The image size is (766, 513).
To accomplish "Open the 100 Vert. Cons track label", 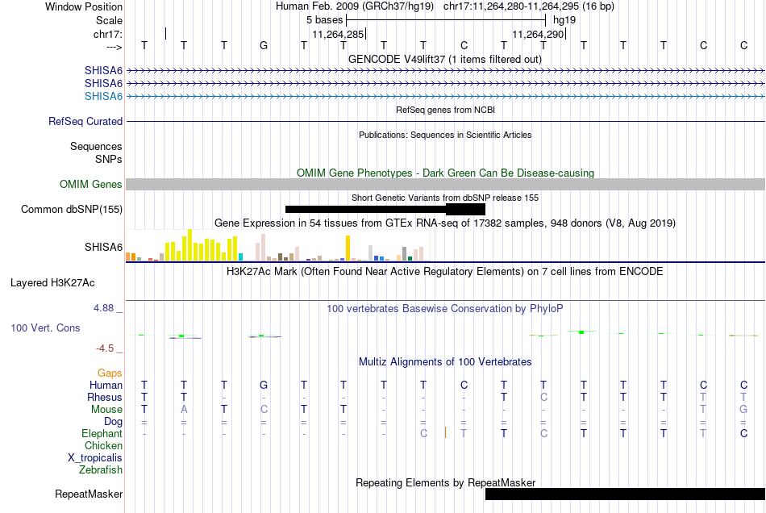I will 45,327.
